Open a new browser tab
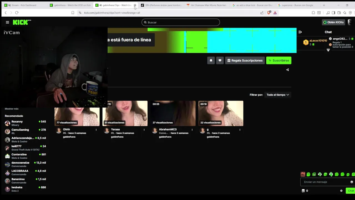The height and width of the screenshot is (200, 355). [x=324, y=5]
